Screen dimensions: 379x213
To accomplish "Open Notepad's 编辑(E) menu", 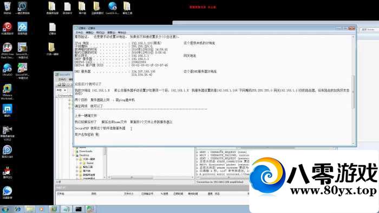I will pyautogui.click(x=89, y=32).
